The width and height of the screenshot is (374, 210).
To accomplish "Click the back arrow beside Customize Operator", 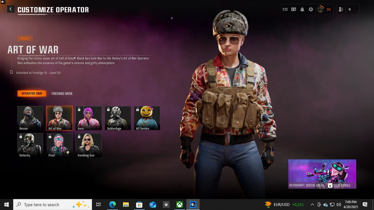I will tap(11, 9).
